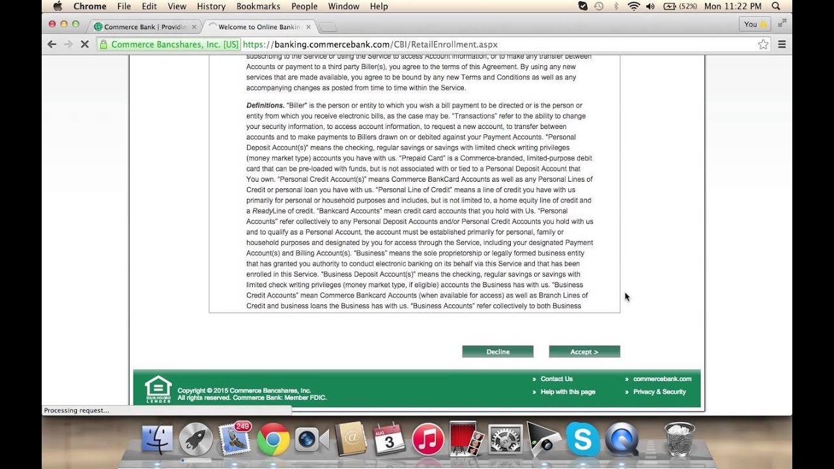This screenshot has width=834, height=469.
Task: Stop the page loading with the X button
Action: pyautogui.click(x=85, y=44)
